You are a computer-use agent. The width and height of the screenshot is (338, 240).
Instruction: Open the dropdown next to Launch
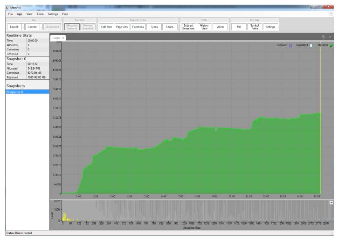[x=23, y=27]
